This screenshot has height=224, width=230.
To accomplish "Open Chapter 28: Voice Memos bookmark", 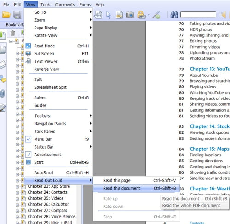I will click(52, 217).
